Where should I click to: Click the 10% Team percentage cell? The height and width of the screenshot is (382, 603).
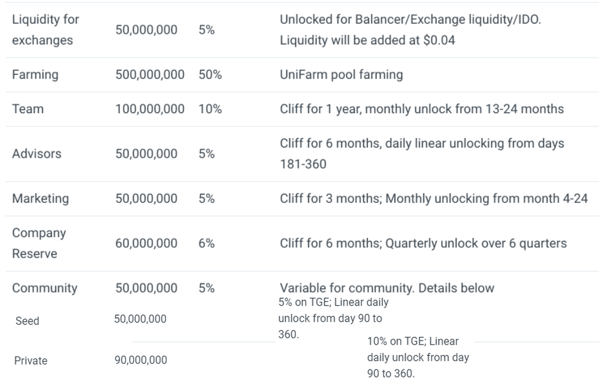pyautogui.click(x=210, y=109)
